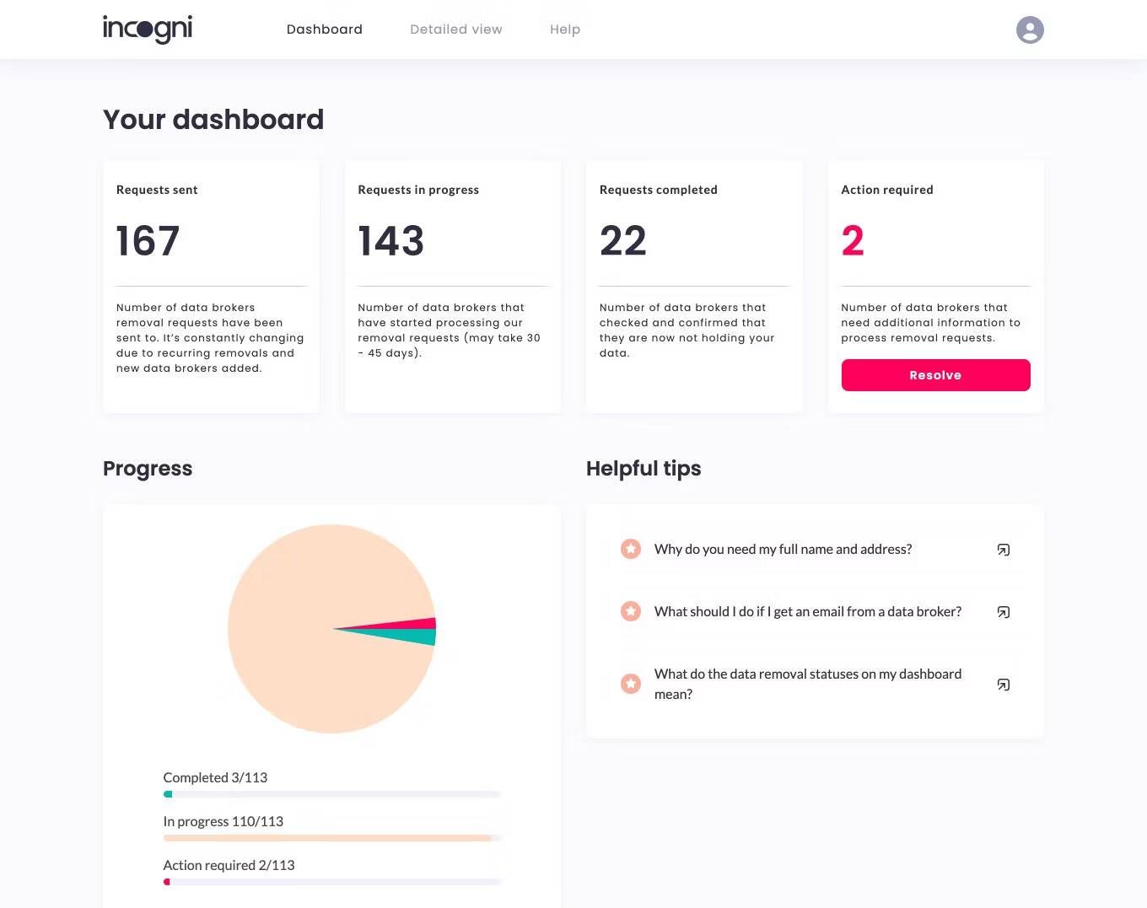Open external link icon for removal statuses tip
Screen dimensions: 1147x908
click(1004, 685)
